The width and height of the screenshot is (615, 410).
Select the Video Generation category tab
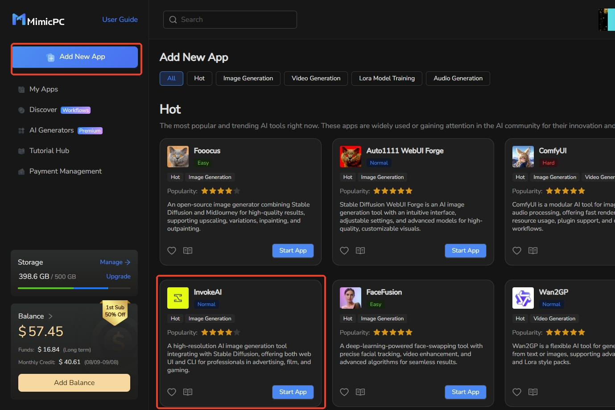pyautogui.click(x=316, y=79)
